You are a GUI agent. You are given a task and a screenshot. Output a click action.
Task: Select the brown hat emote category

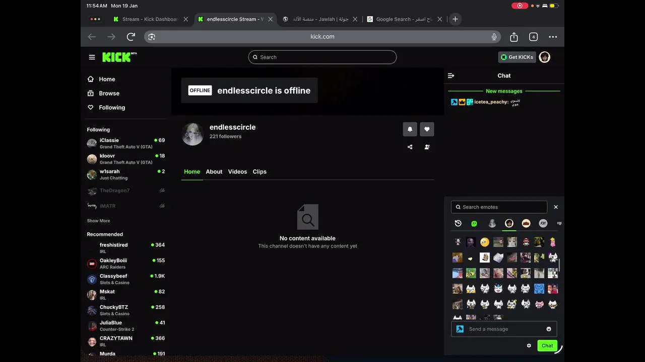tap(526, 223)
